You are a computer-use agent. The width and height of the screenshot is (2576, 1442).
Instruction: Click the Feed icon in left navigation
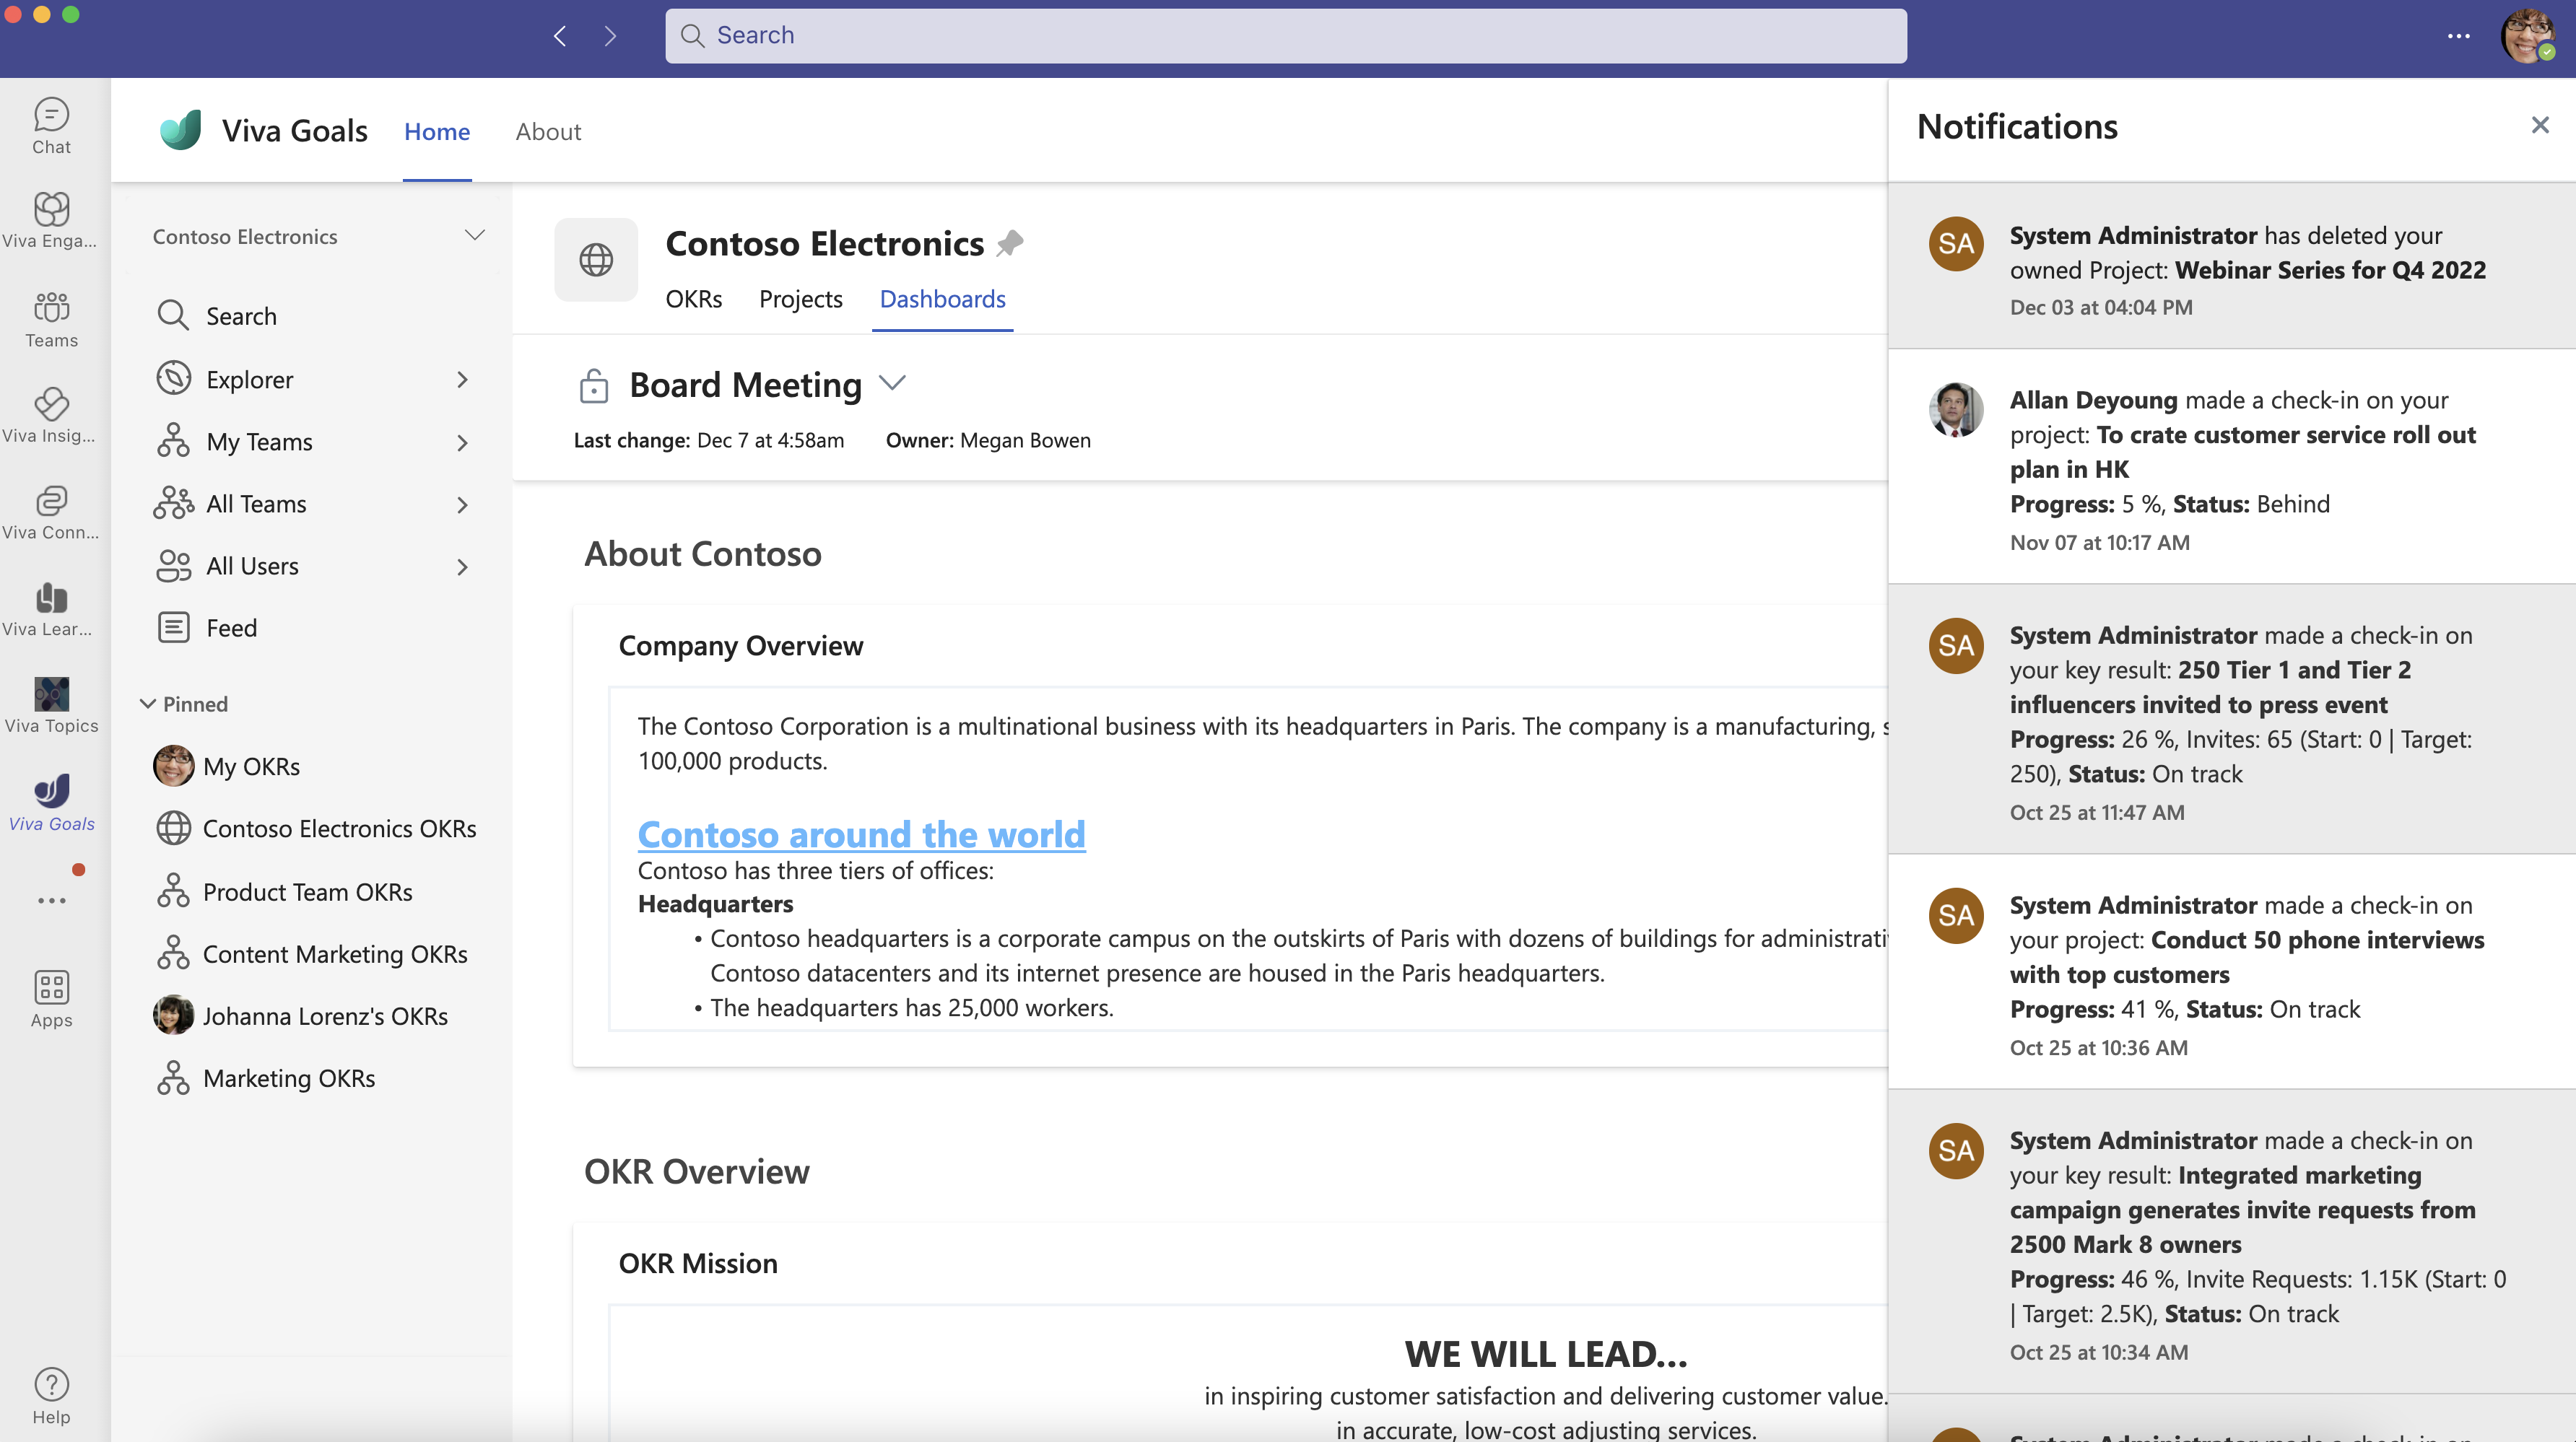tap(173, 626)
